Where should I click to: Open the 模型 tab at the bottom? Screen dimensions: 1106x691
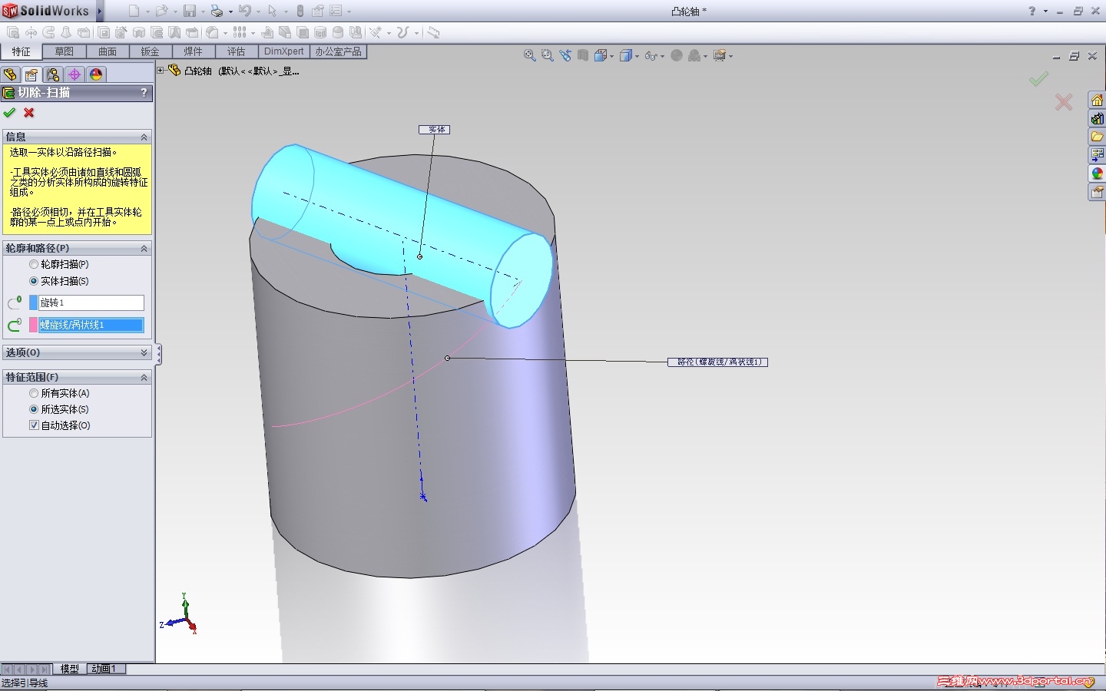pos(70,669)
